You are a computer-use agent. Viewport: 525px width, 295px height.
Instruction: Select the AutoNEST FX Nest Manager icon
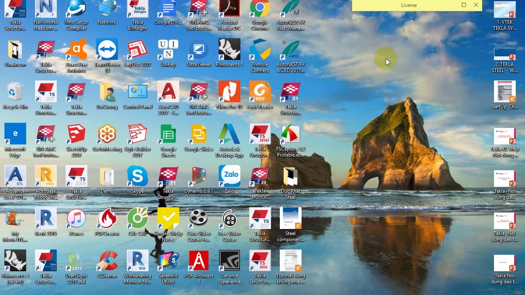pos(290,15)
